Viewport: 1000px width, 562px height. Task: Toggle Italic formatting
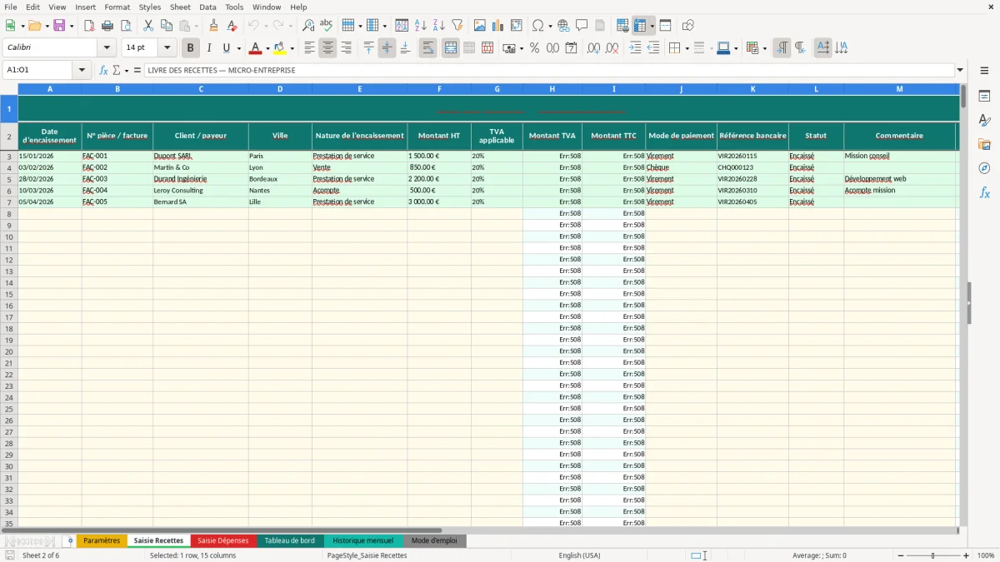[x=208, y=48]
